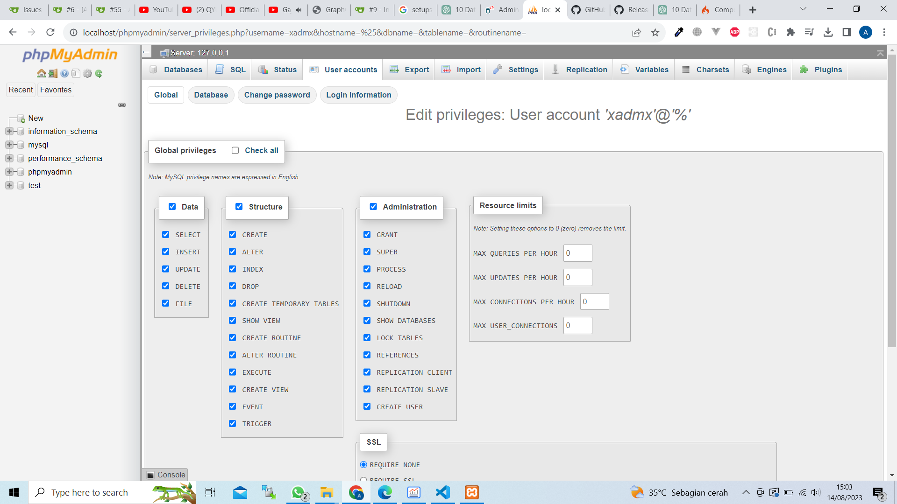Click the MAX QUERIES PER HOUR field

pyautogui.click(x=578, y=253)
